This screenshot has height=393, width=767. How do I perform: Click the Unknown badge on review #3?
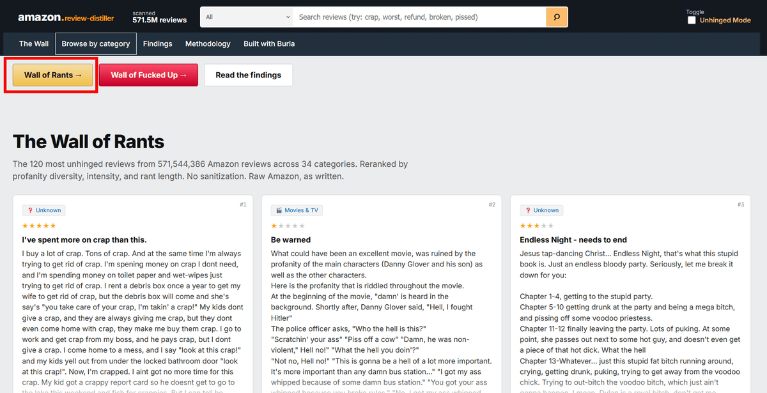[x=541, y=210]
